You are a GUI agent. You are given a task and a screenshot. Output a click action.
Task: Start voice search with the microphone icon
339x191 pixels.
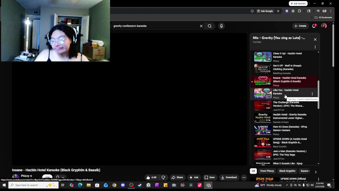pos(221,26)
